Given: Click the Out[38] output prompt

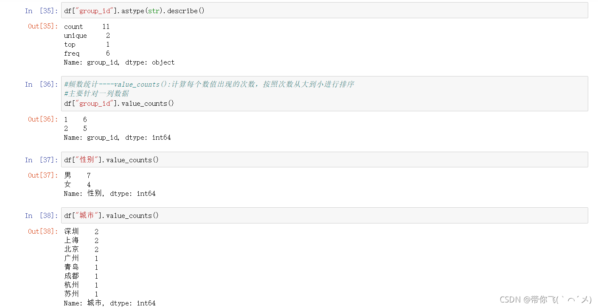Looking at the screenshot, I should (43, 232).
